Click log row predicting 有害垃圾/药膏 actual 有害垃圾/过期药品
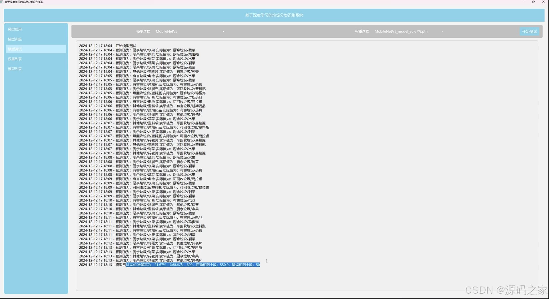 tap(141, 97)
